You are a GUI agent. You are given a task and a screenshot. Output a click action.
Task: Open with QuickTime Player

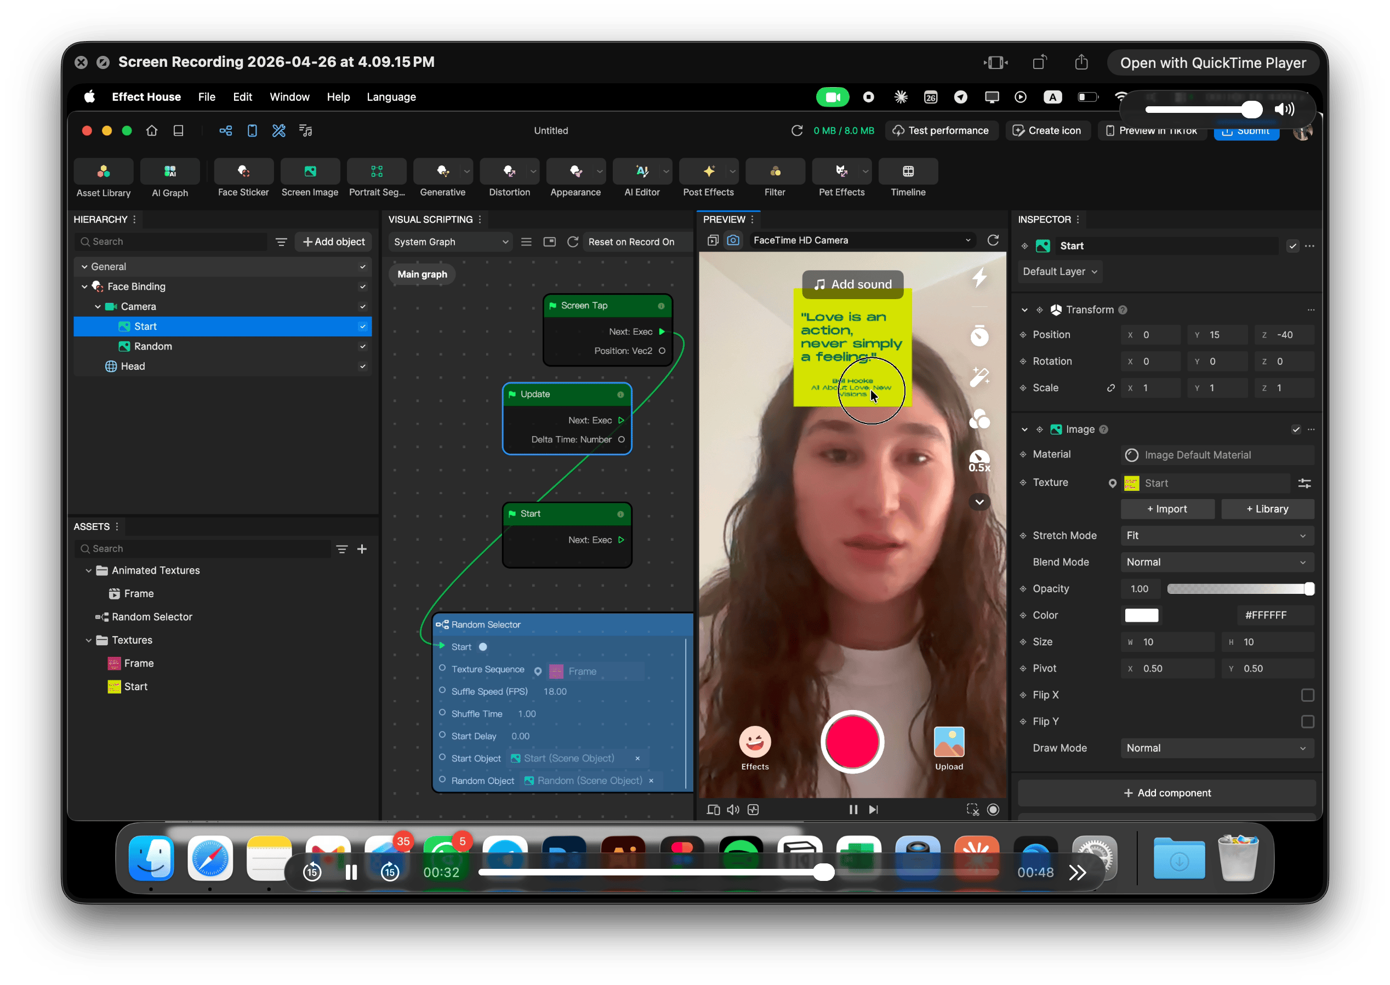point(1213,63)
